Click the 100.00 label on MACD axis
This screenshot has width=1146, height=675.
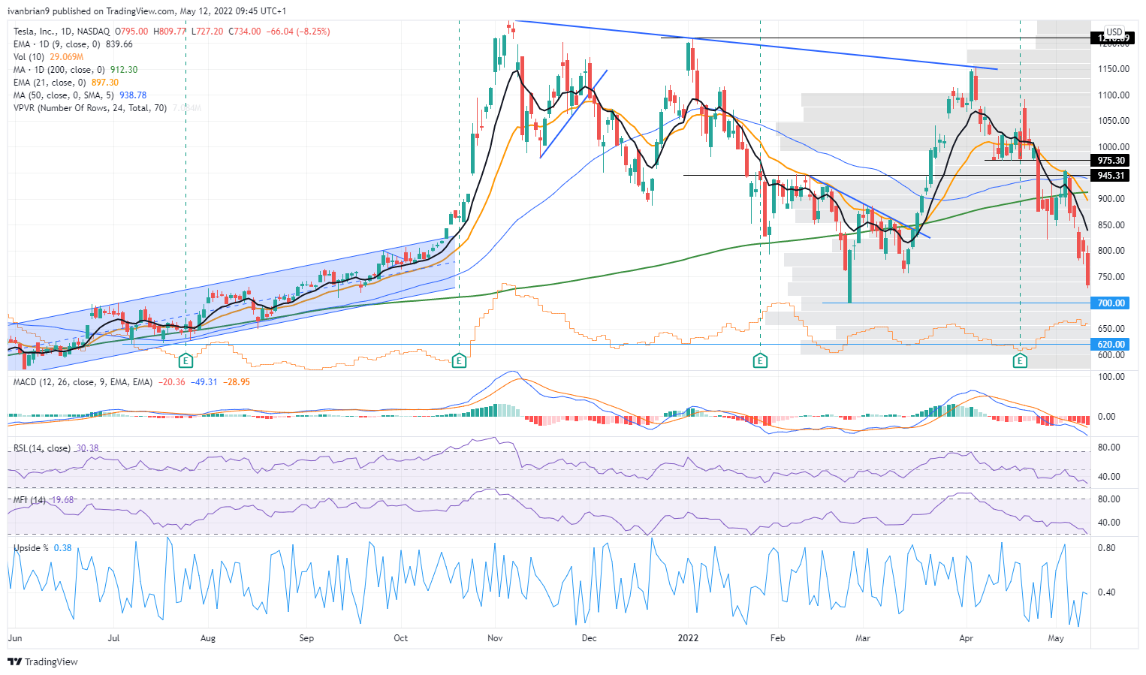tap(1111, 377)
